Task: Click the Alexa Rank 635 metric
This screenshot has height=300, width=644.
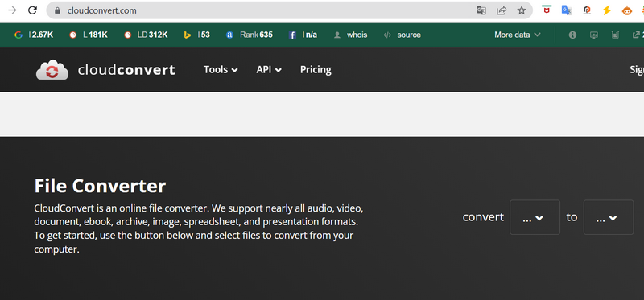Action: [250, 35]
